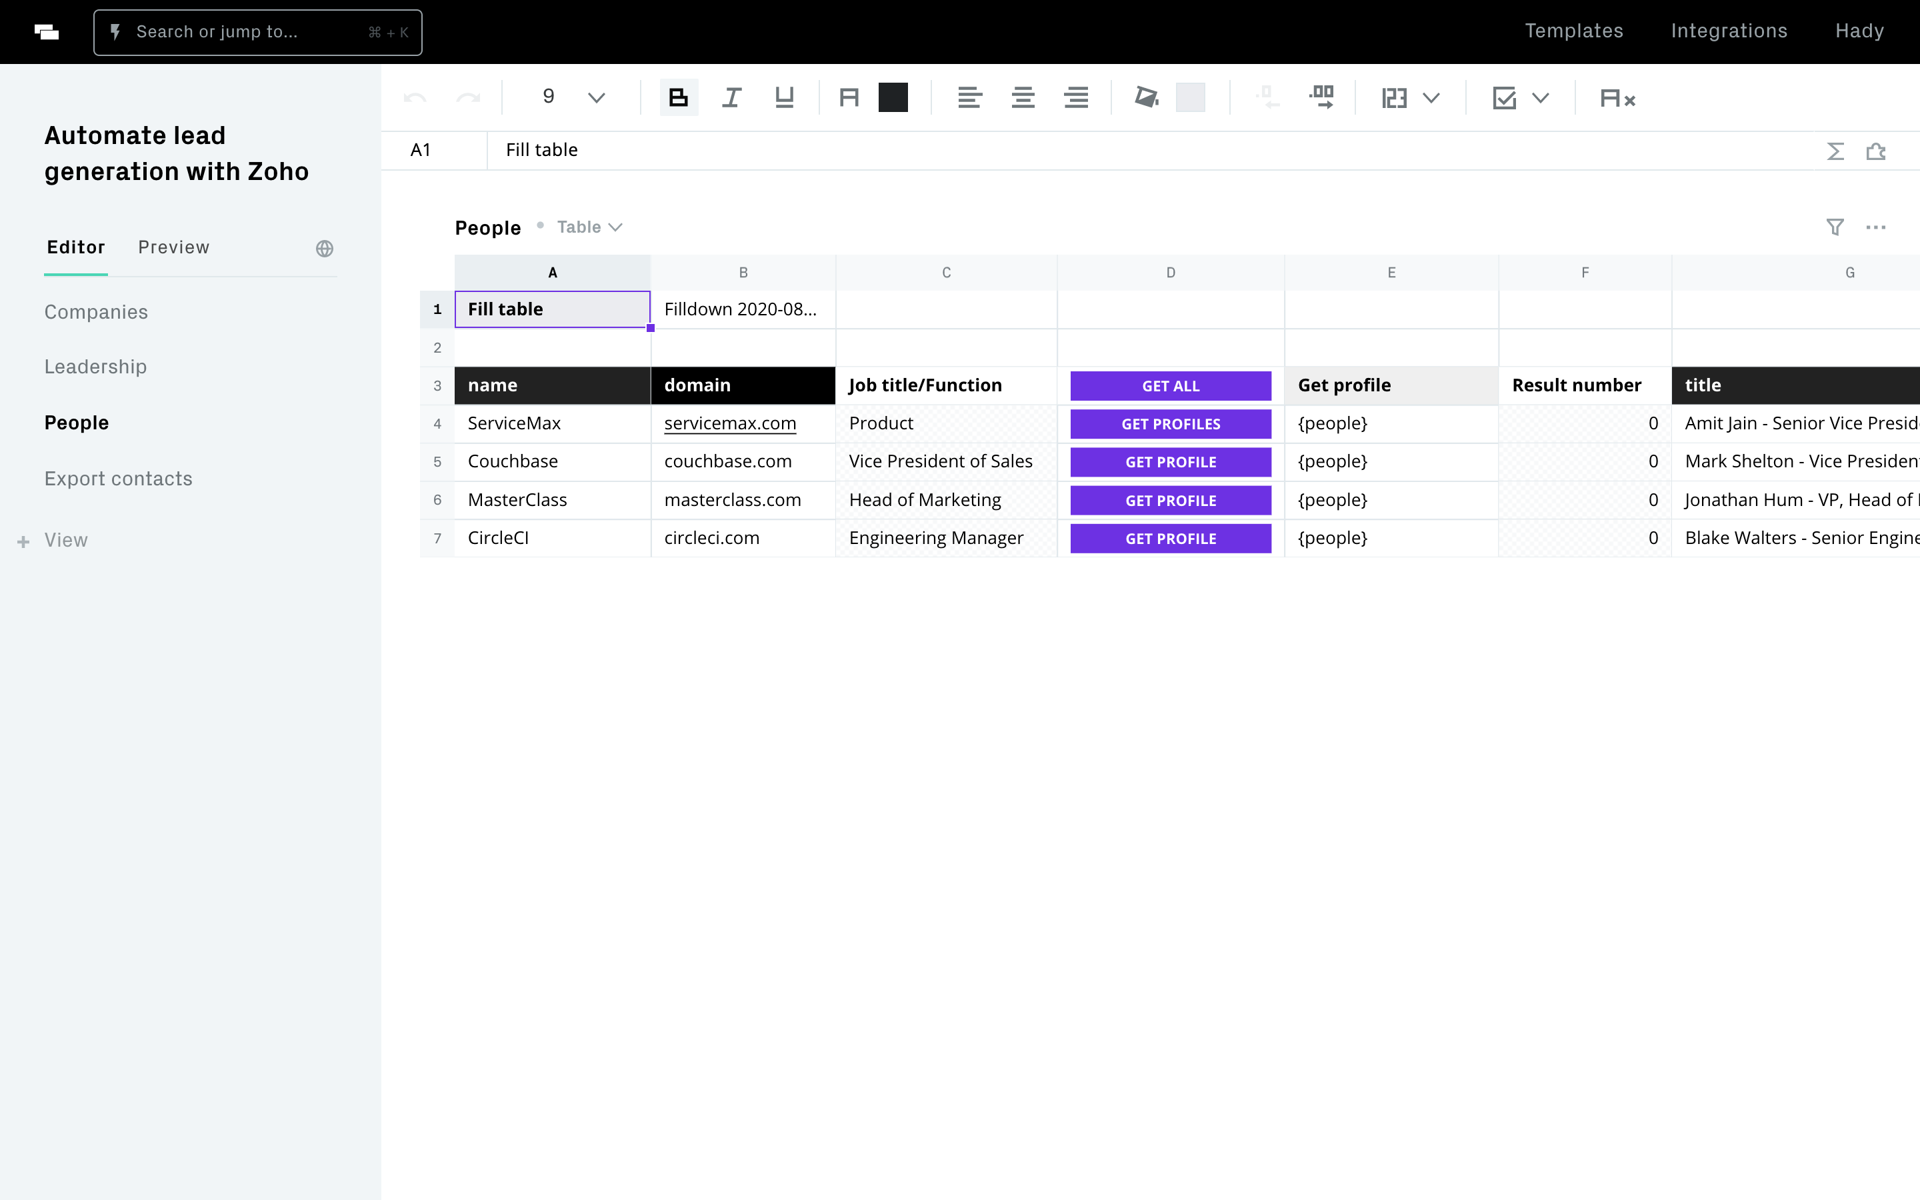The image size is (1920, 1200).
Task: Select column header D
Action: (x=1170, y=272)
